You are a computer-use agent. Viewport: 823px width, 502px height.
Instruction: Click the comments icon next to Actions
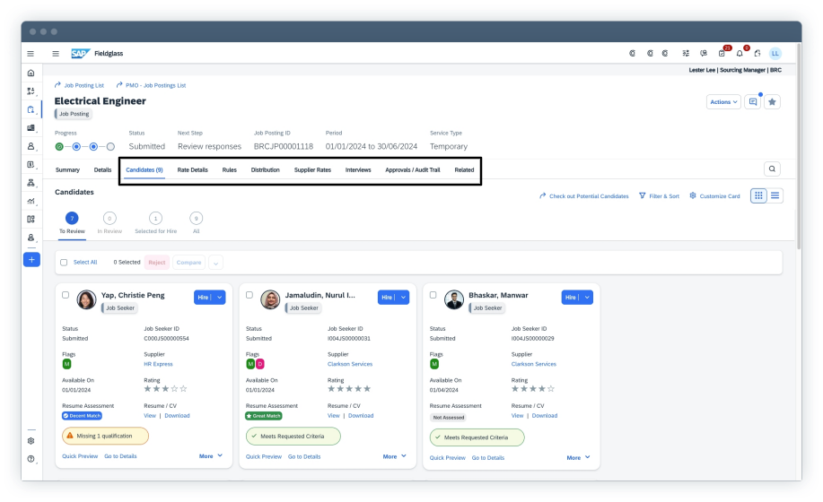(x=753, y=102)
